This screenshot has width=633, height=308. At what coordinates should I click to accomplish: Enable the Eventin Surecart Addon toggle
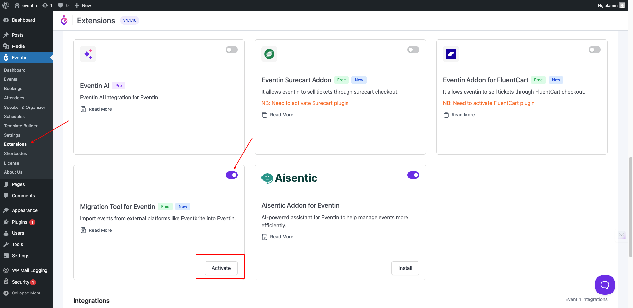click(x=413, y=50)
